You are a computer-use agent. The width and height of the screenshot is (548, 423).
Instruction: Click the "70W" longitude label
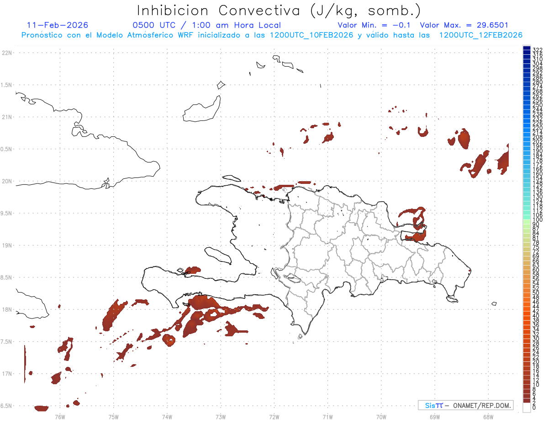[381, 417]
